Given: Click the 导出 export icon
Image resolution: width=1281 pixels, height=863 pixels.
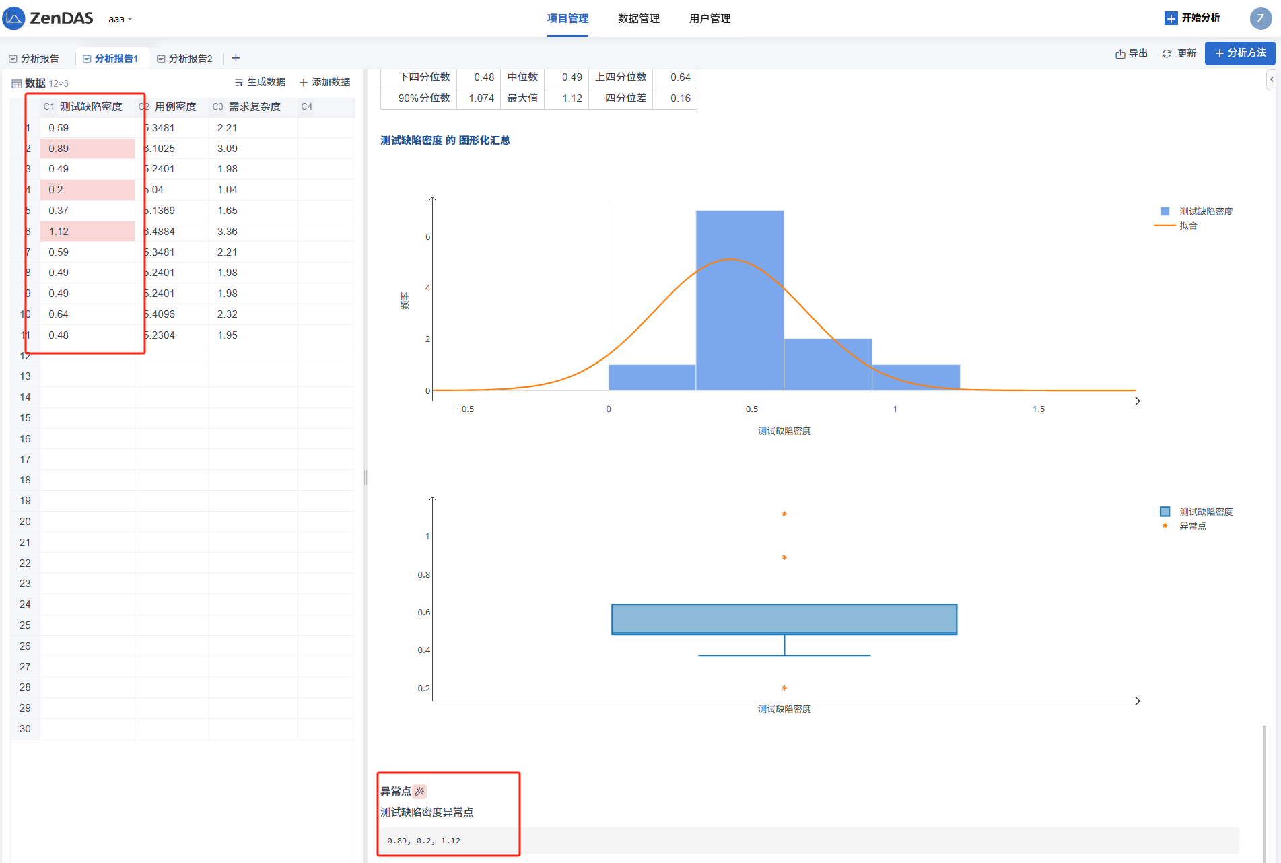Looking at the screenshot, I should (x=1120, y=54).
